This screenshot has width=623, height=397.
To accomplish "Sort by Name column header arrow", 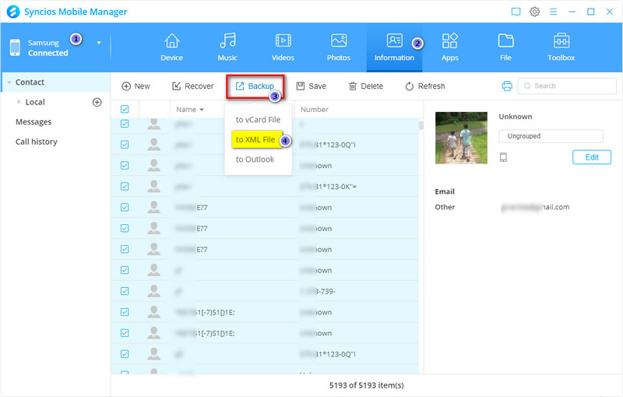I will (202, 110).
